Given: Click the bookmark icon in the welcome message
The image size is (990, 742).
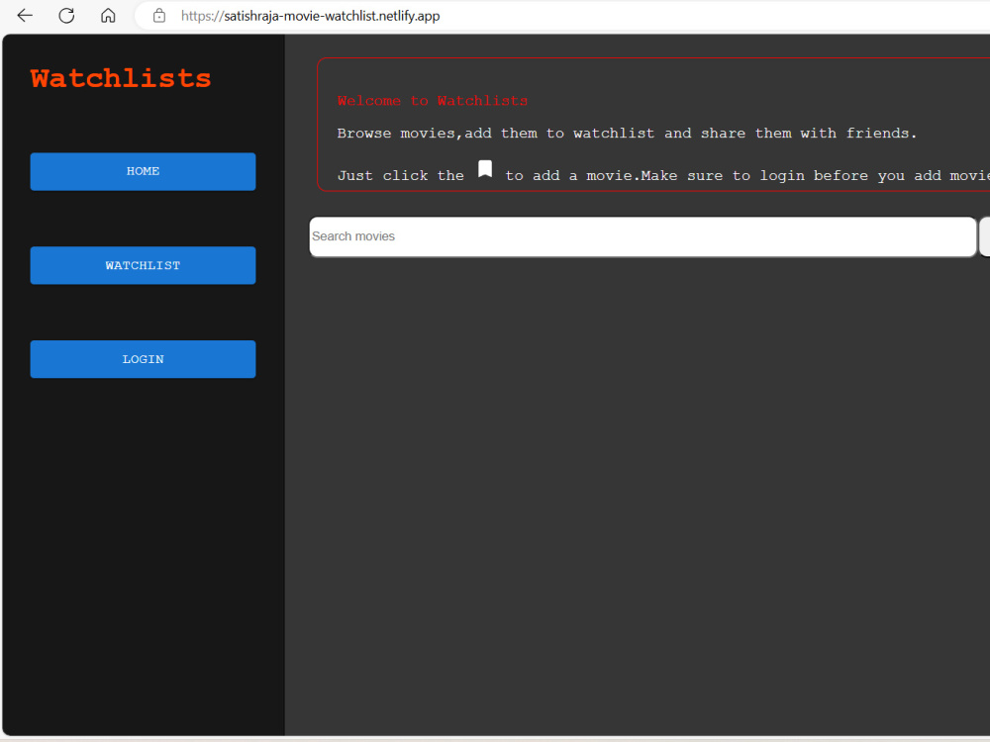Looking at the screenshot, I should 485,169.
